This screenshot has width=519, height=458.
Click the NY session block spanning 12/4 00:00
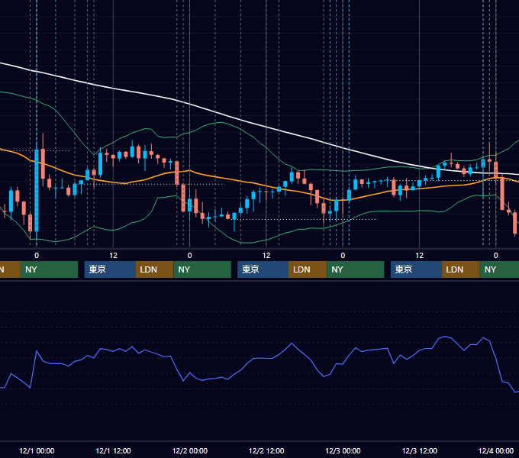499,269
